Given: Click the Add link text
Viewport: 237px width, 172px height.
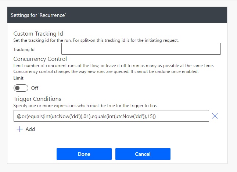Looking at the screenshot, I should (30, 129).
